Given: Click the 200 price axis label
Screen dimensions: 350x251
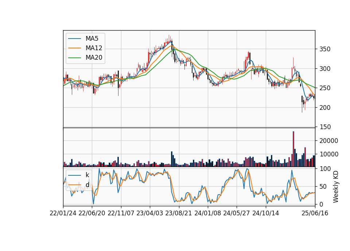Looking at the screenshot, I should tap(325, 108).
